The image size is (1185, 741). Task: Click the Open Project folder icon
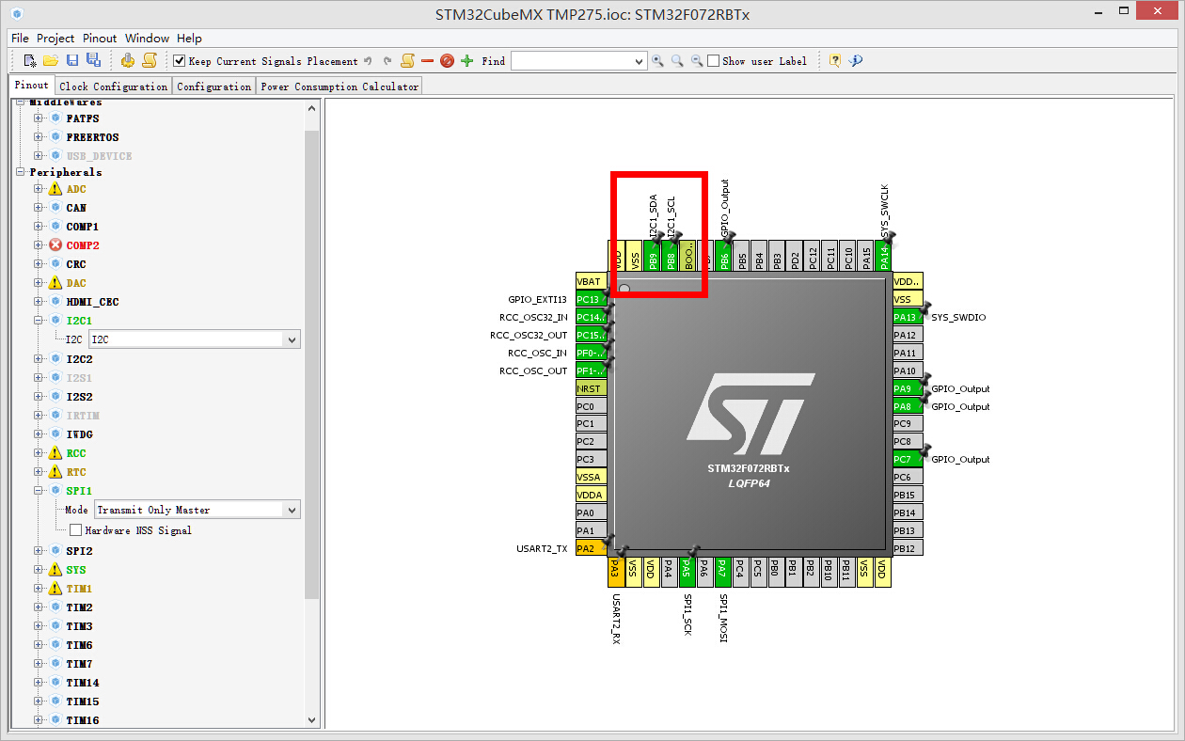click(51, 60)
